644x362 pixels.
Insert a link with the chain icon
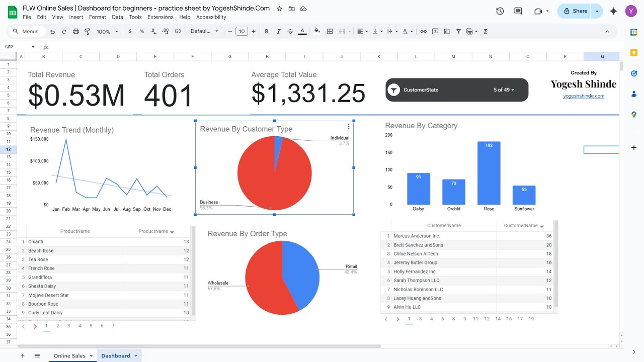[x=424, y=31]
